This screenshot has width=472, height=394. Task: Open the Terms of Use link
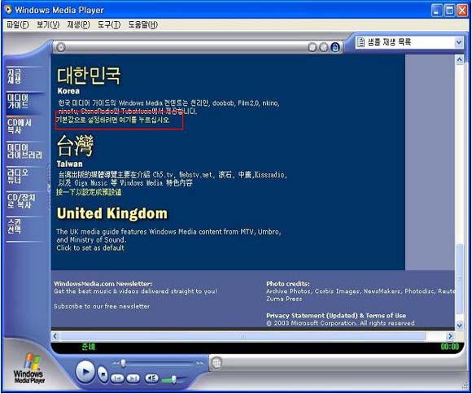point(386,316)
